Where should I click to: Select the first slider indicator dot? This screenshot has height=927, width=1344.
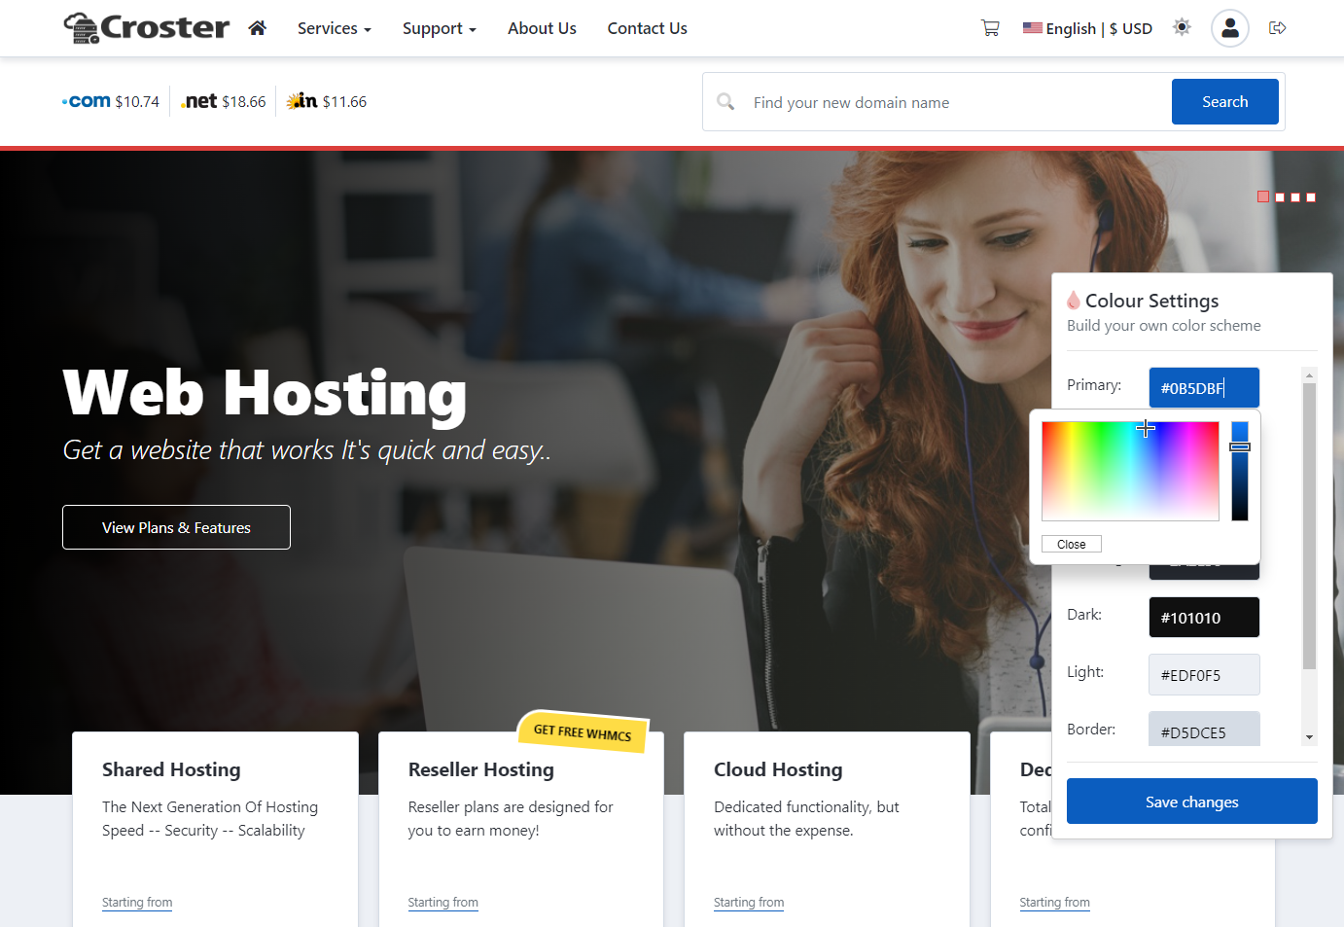(1263, 196)
